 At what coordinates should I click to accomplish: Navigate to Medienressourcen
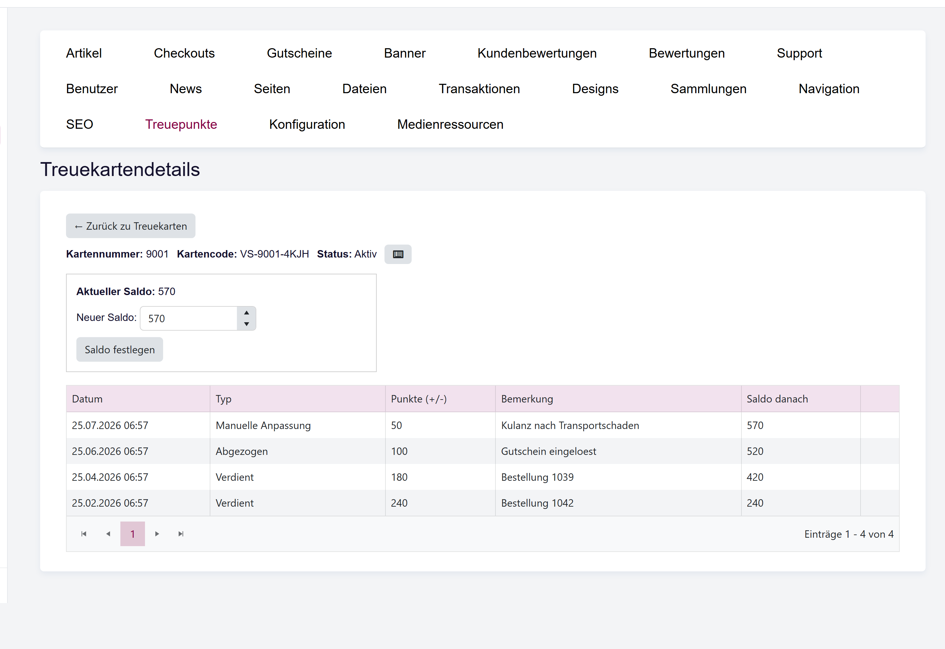(450, 124)
